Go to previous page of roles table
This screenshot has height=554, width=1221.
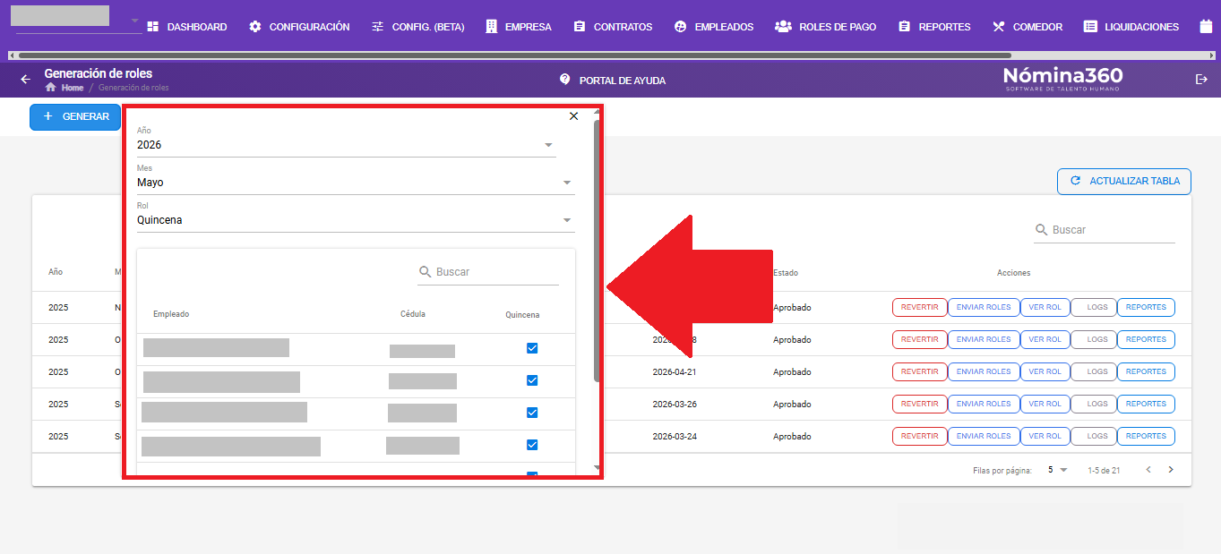click(x=1148, y=470)
